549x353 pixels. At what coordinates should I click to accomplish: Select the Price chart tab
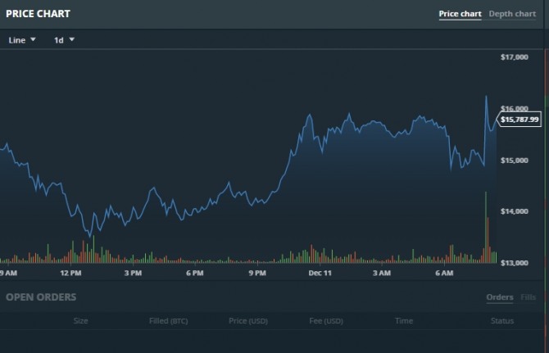460,14
